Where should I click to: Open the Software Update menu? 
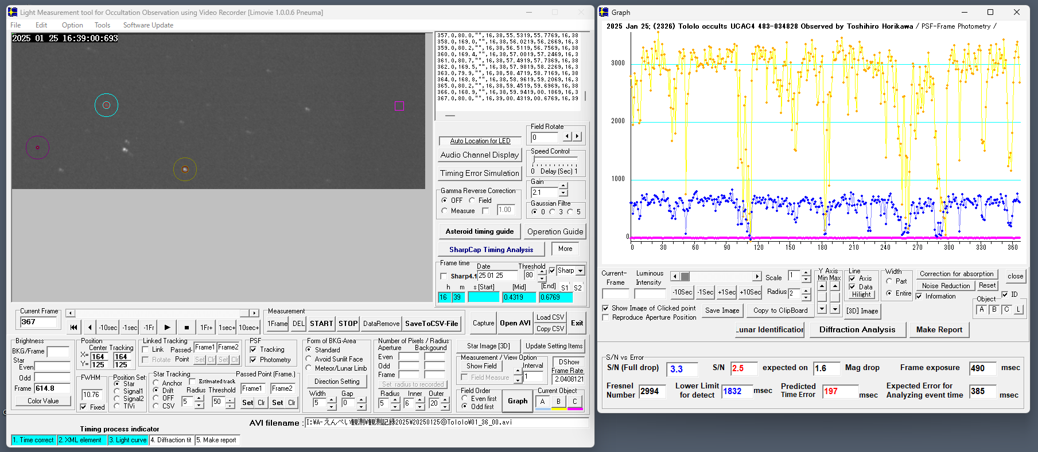pyautogui.click(x=148, y=25)
